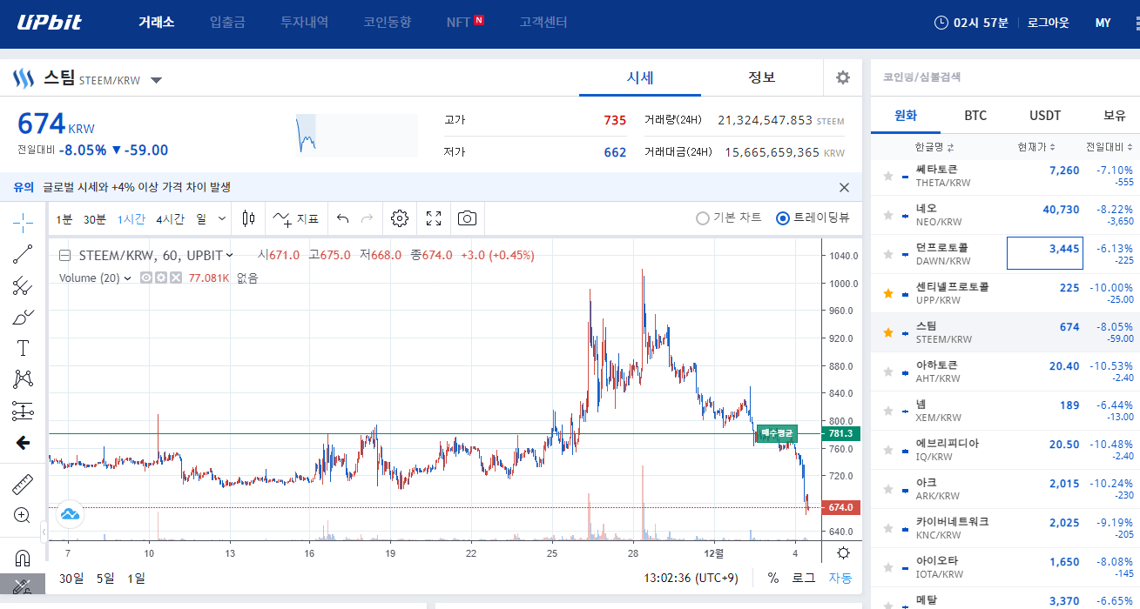Expand Volume (20) indicator dropdown
This screenshot has height=609, width=1140.
click(127, 278)
